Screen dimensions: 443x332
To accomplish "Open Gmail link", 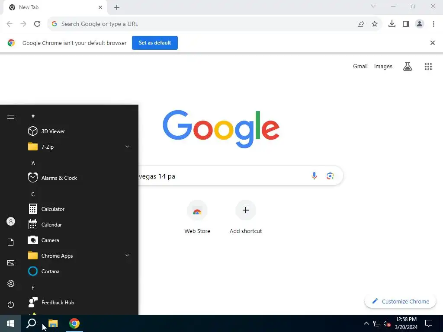I will [x=360, y=66].
